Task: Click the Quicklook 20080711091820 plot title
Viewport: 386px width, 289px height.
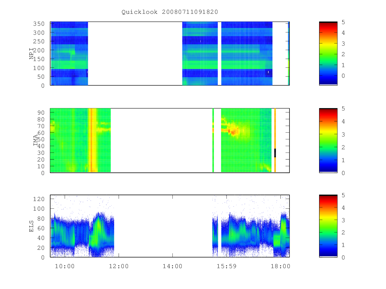Action: 170,12
